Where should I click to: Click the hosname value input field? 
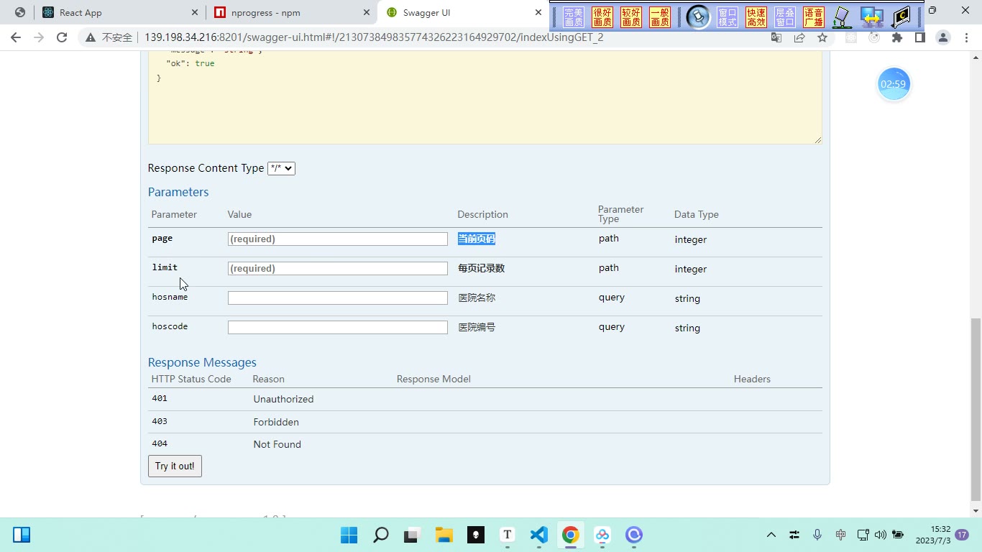pos(338,298)
